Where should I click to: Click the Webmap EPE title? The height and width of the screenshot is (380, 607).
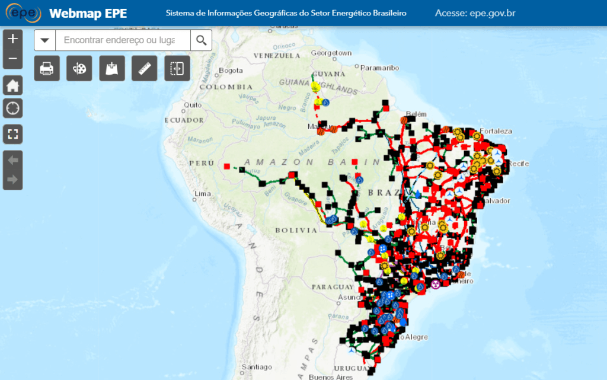point(88,13)
